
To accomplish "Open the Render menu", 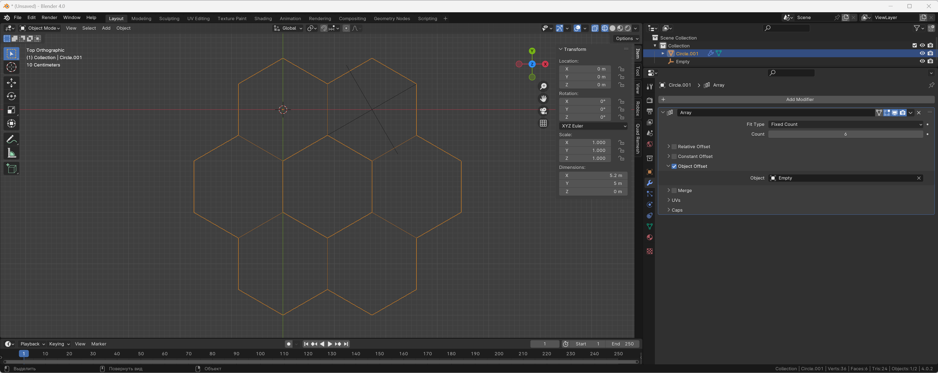I will coord(49,17).
